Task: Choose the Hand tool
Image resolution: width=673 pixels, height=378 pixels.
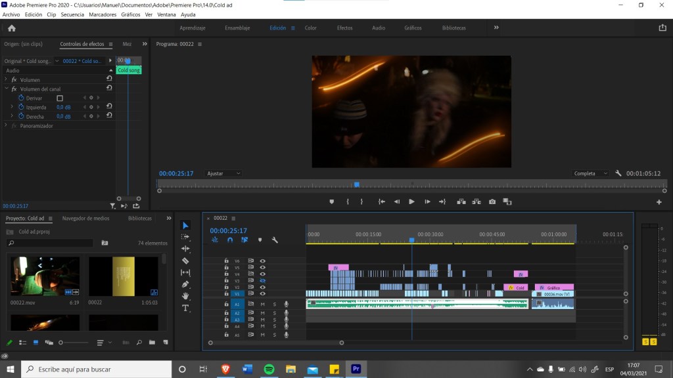Action: pyautogui.click(x=185, y=296)
